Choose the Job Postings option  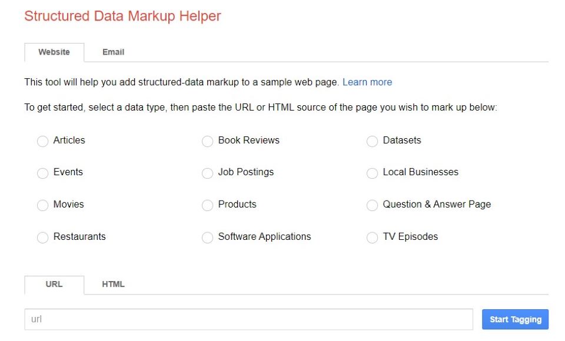pyautogui.click(x=207, y=173)
